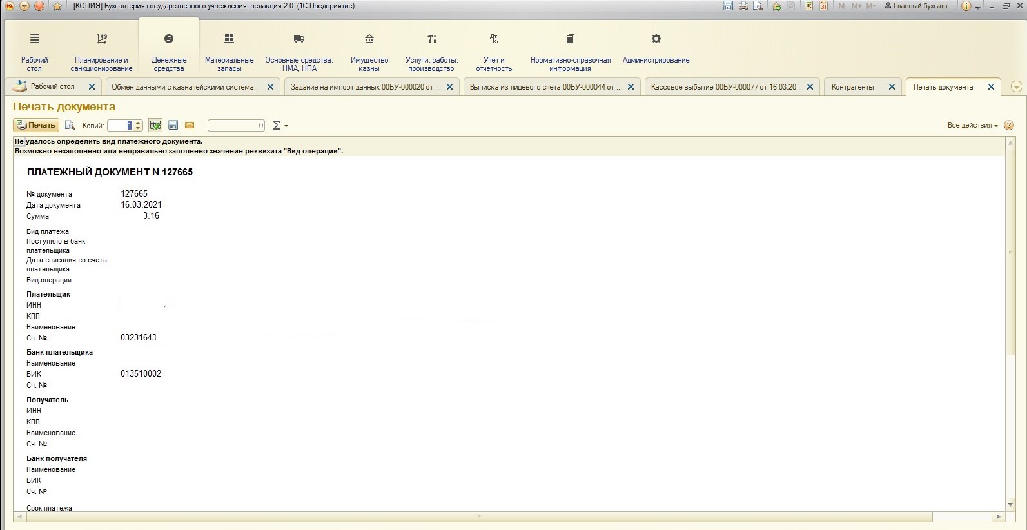Viewport: 1027px width, 530px height.
Task: Open the Денежные средства section
Action: click(x=169, y=53)
